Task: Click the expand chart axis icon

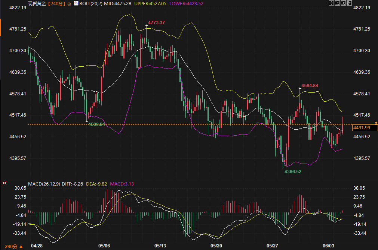Action: 343,3
